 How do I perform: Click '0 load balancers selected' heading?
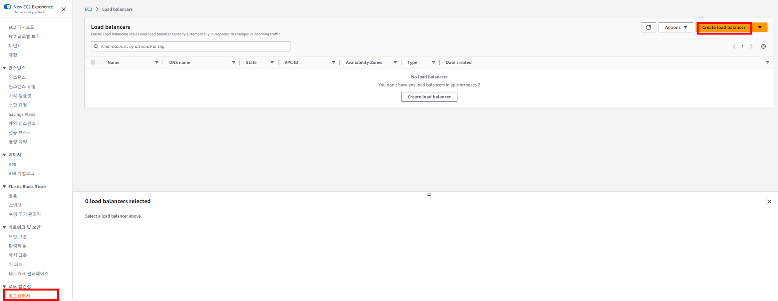118,201
